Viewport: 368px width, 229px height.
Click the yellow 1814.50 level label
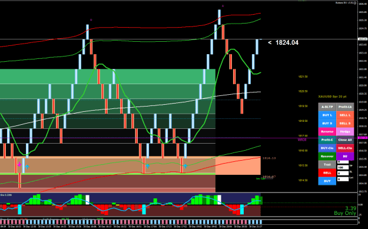point(303,180)
